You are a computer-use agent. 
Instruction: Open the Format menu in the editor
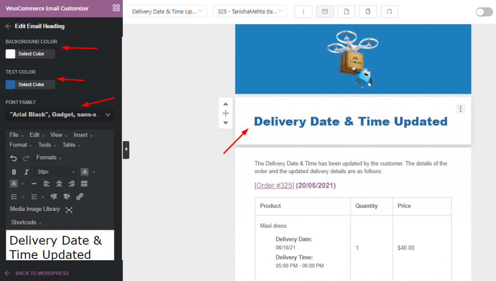(19, 145)
